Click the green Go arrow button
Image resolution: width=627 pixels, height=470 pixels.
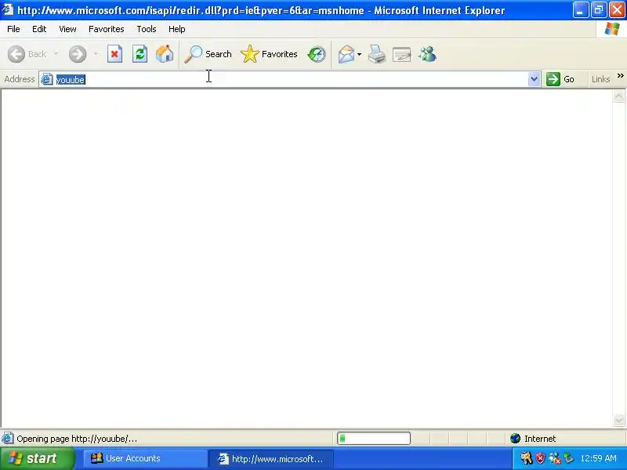560,79
